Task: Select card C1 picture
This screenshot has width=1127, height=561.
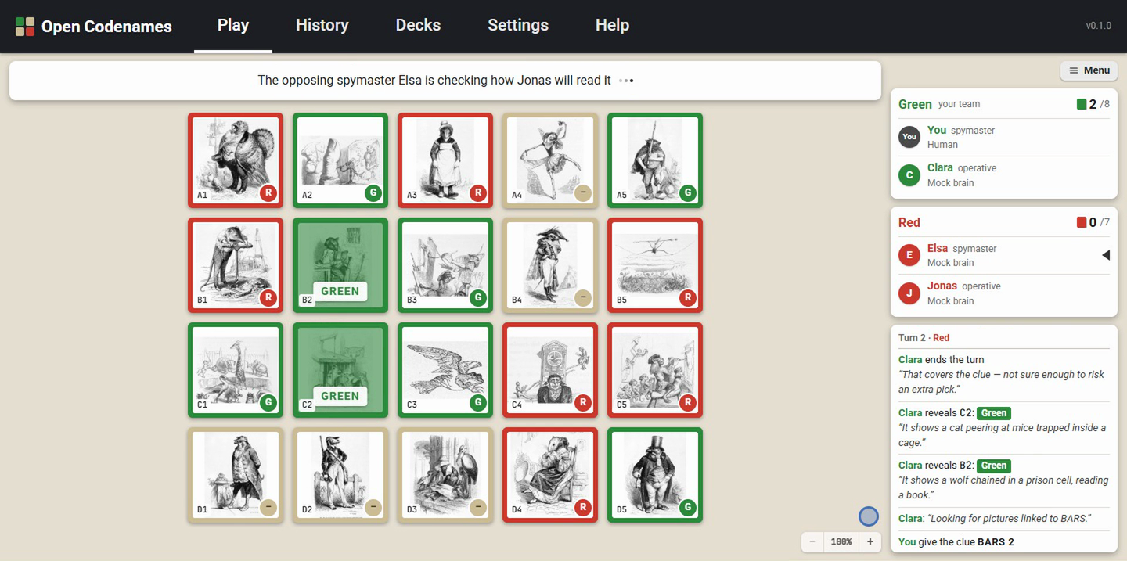Action: 236,370
